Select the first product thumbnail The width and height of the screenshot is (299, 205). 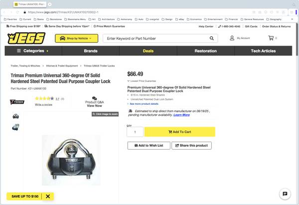point(16,116)
